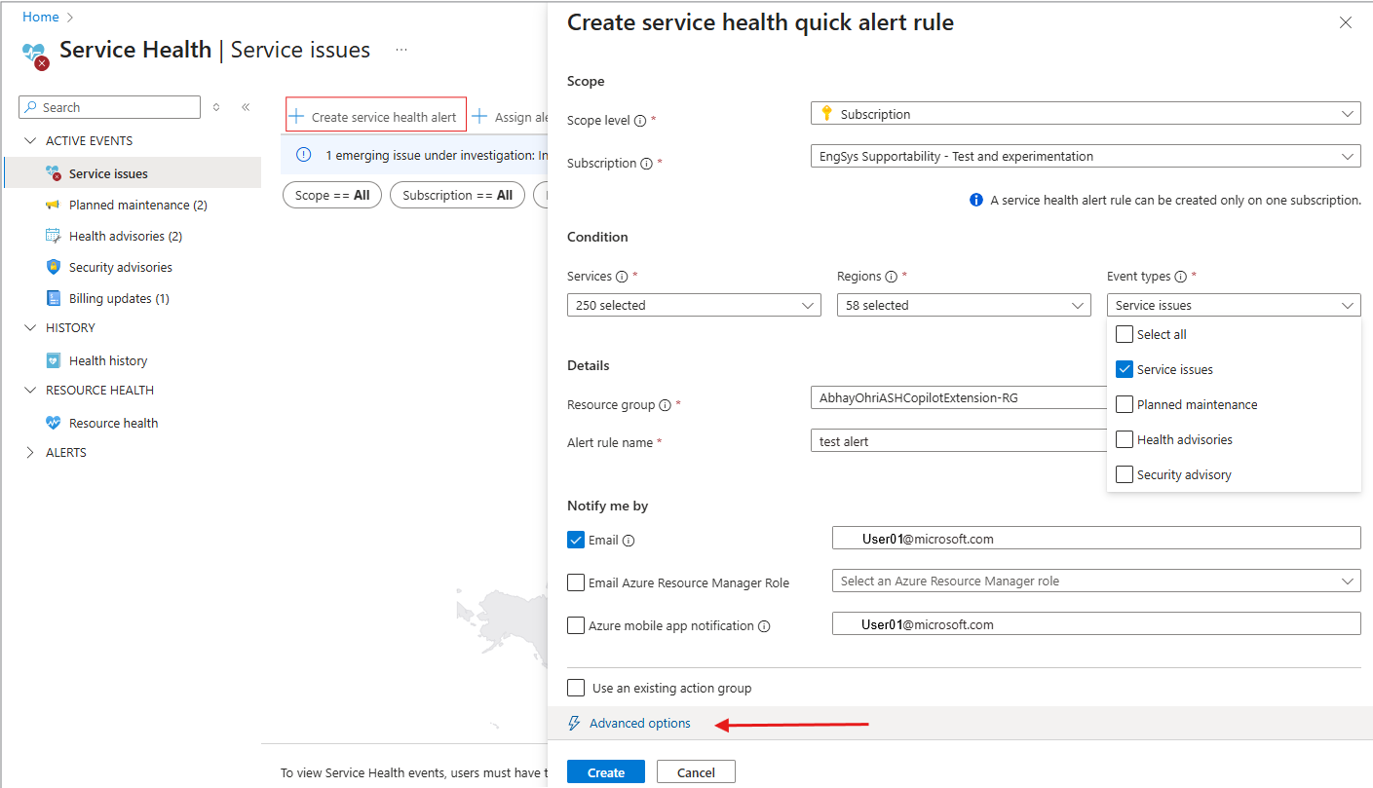Click the Health history icon
Screen dimensions: 1373x788
click(x=54, y=360)
